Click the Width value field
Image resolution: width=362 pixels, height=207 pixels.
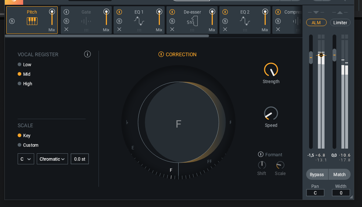(341, 193)
